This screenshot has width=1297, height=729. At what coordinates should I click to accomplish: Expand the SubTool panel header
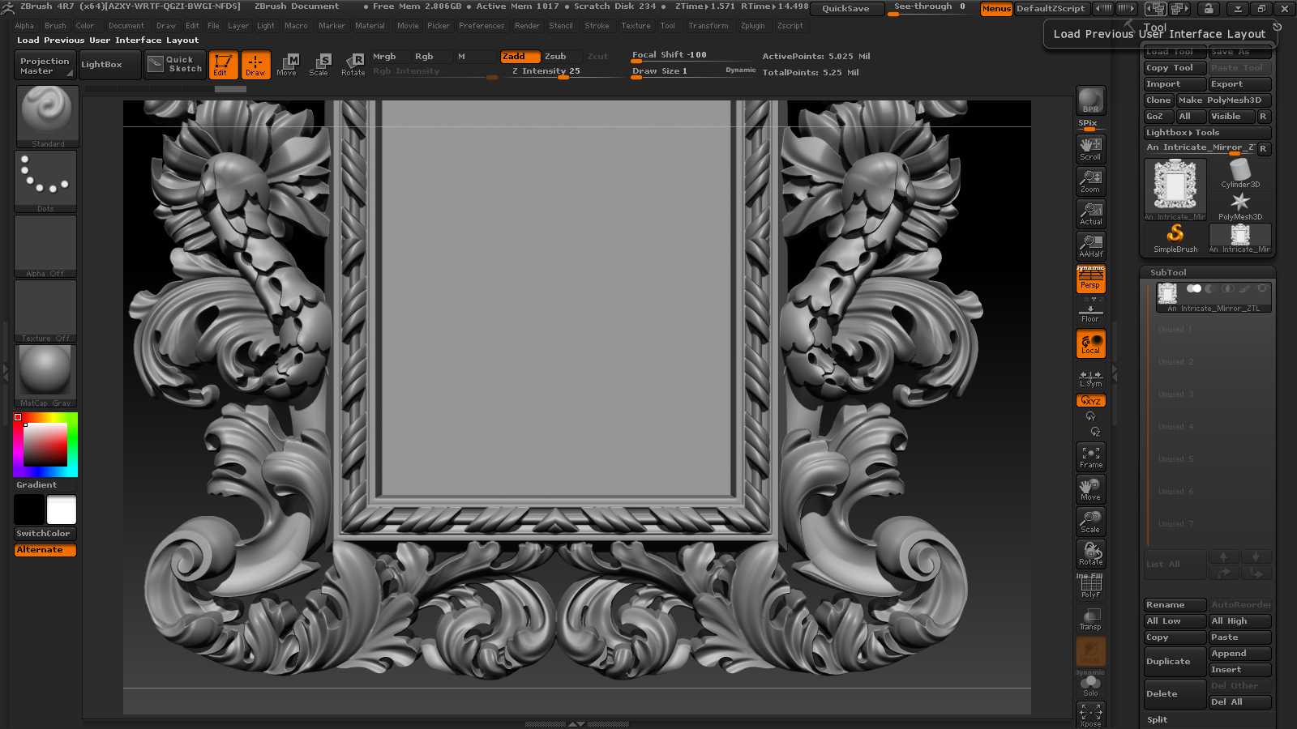(x=1168, y=273)
